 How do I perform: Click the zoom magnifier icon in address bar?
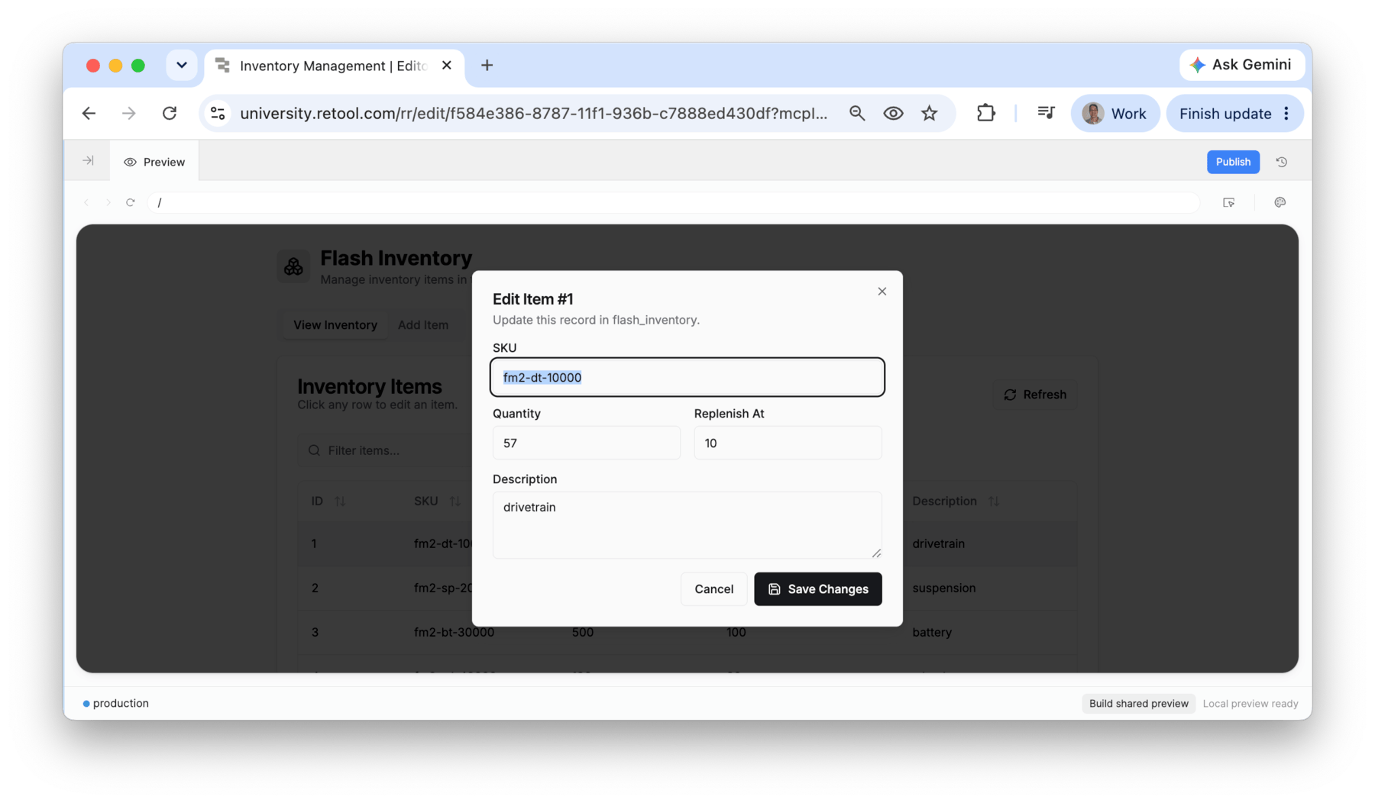(x=857, y=114)
